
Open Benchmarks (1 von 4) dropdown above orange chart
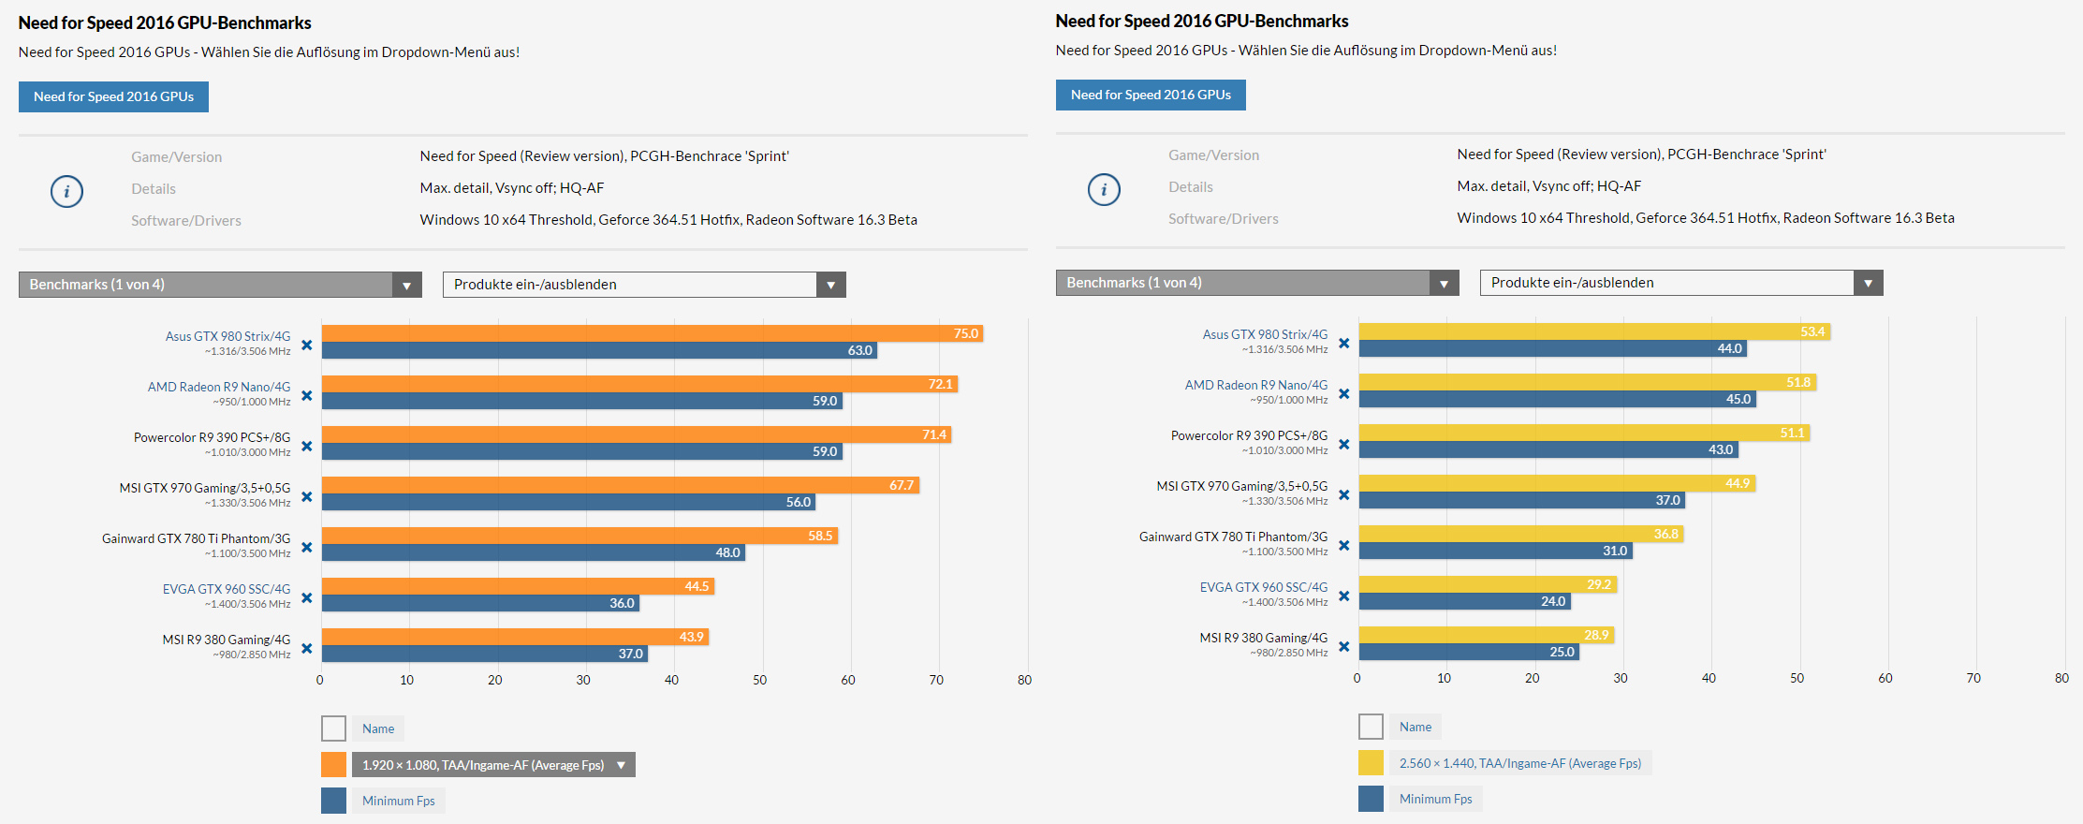220,285
